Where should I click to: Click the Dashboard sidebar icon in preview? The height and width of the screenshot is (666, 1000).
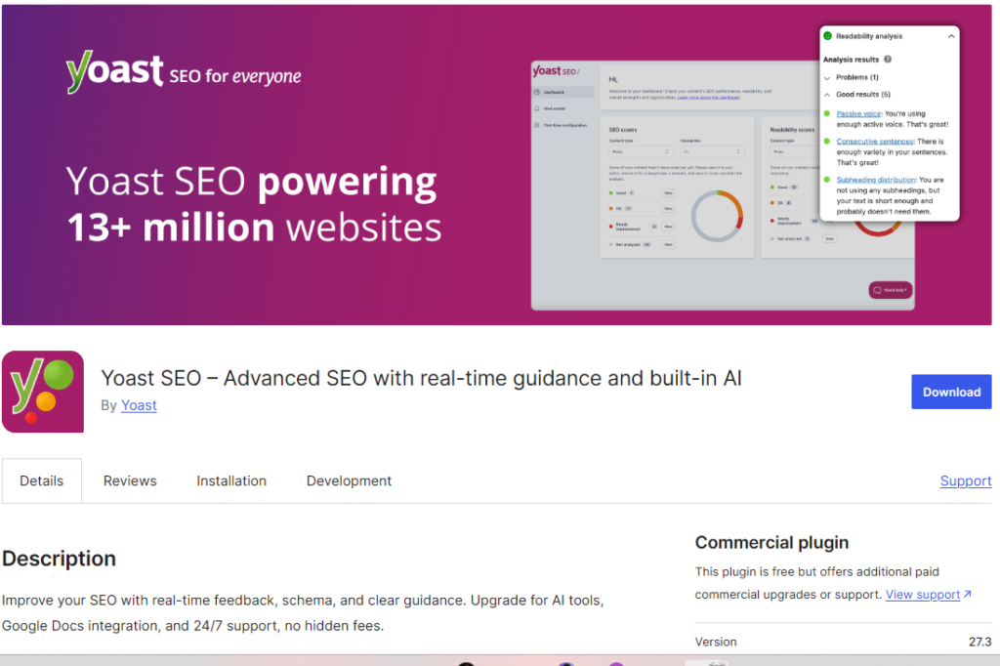536,92
